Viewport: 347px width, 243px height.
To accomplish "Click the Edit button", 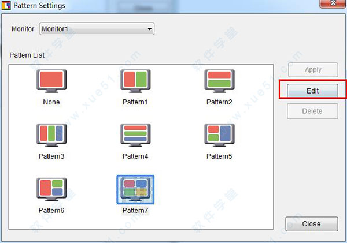I will (312, 91).
